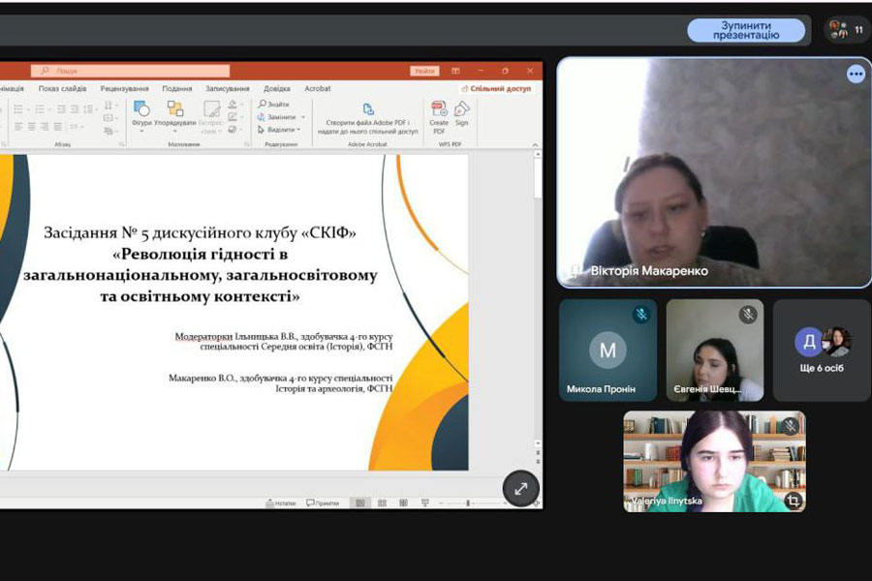Image resolution: width=872 pixels, height=581 pixels.
Task: Click the crop icon on Valeriya Ilnytska tile
Action: point(793,501)
